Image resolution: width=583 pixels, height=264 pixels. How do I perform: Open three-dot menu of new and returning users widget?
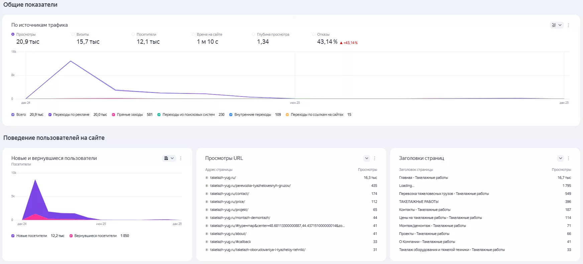(x=181, y=159)
